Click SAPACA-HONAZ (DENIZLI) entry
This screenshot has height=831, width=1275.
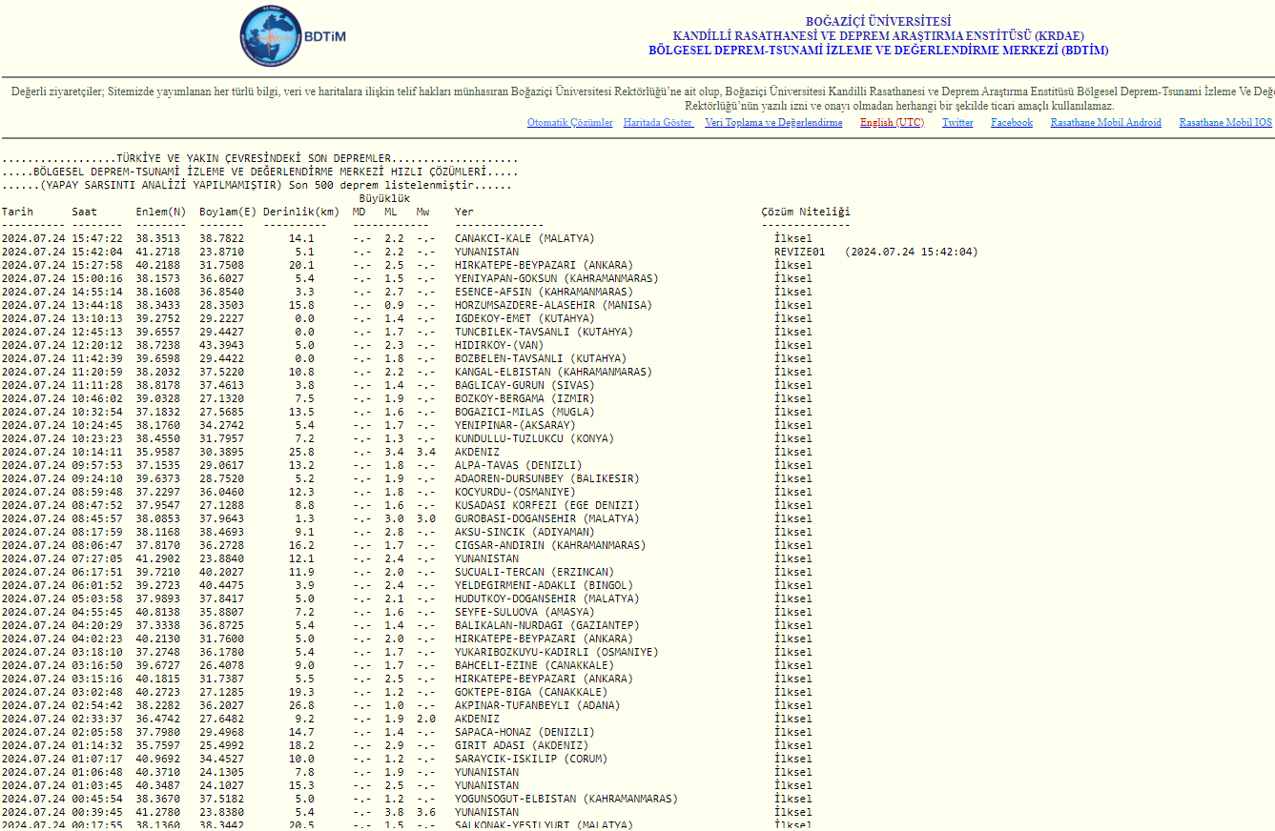[x=524, y=732]
